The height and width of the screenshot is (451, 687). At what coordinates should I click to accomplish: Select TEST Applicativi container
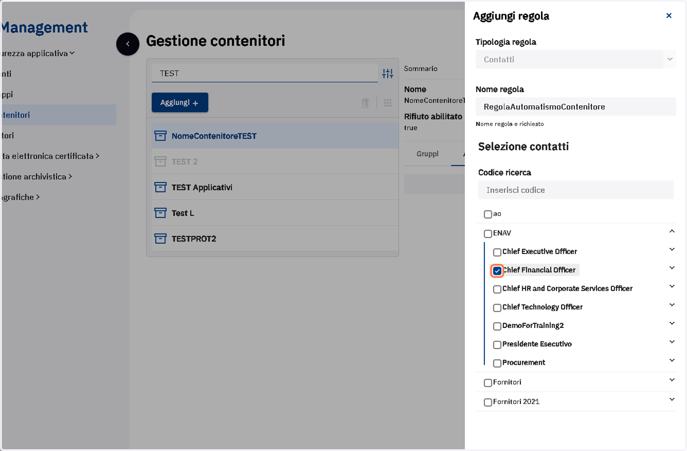(275, 187)
